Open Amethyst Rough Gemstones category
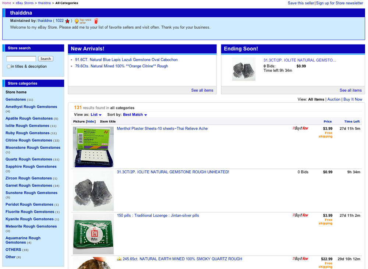 pos(31,107)
